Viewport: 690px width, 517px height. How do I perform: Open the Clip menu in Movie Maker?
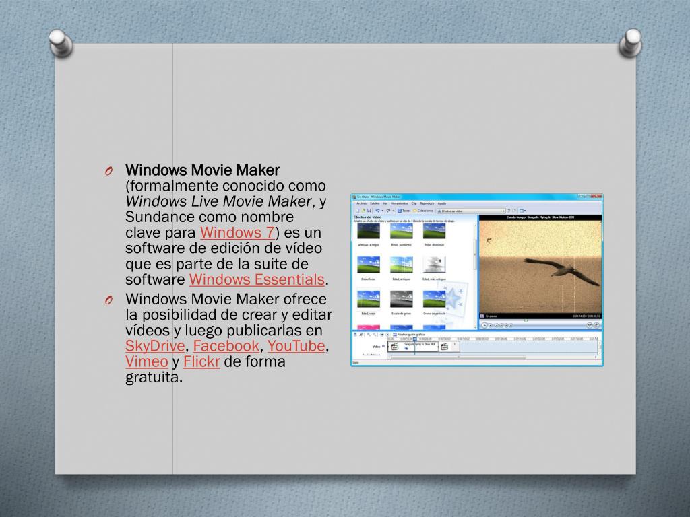point(414,203)
